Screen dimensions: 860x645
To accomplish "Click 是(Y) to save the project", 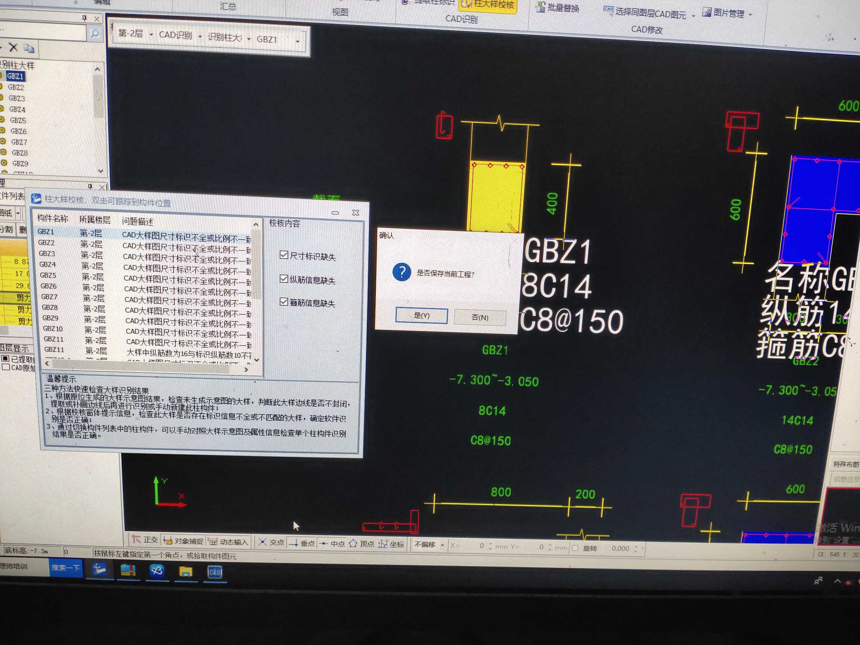I will (x=421, y=315).
